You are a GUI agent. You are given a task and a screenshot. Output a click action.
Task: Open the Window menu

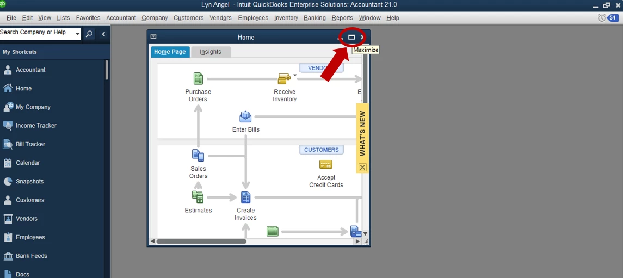pos(370,18)
